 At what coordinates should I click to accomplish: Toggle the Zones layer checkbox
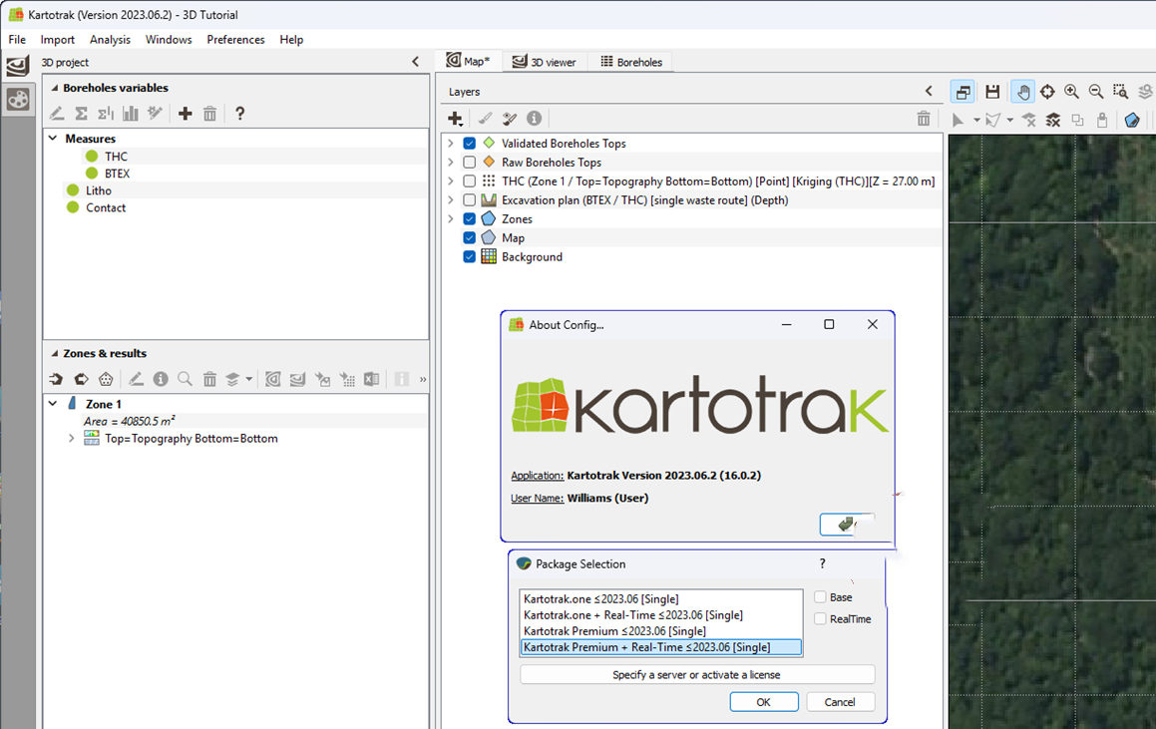[x=469, y=219]
